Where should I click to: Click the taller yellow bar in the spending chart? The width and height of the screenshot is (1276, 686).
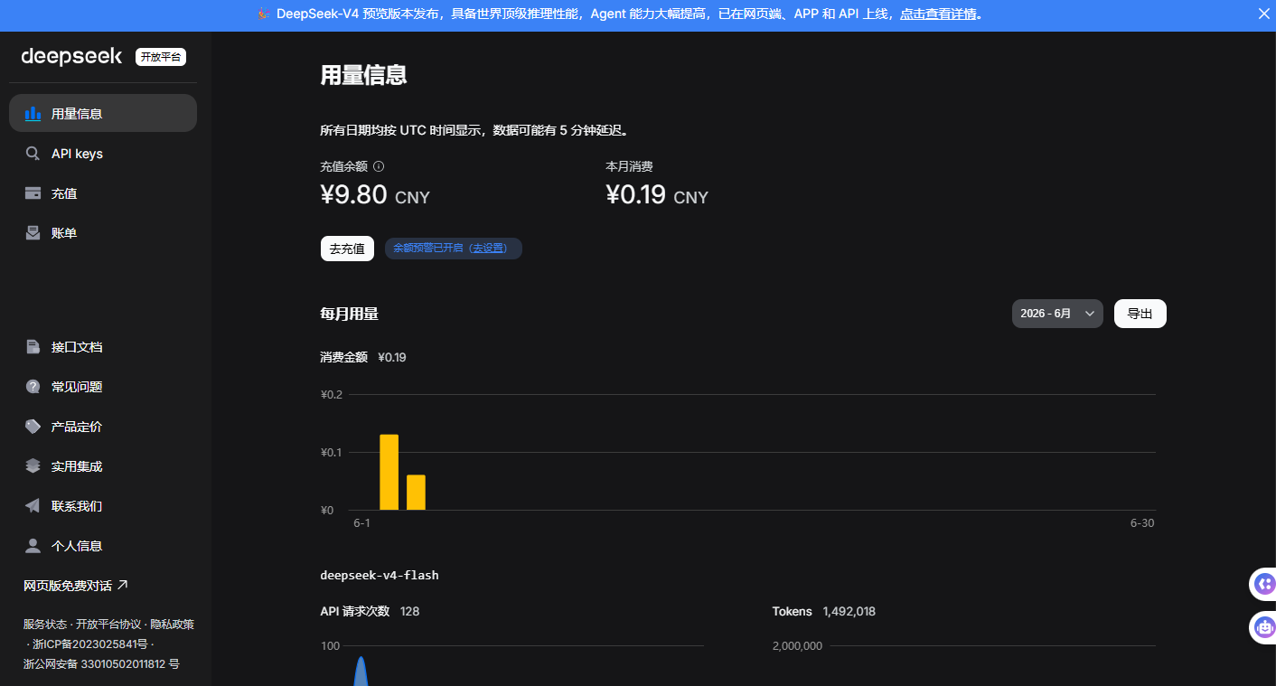point(389,472)
